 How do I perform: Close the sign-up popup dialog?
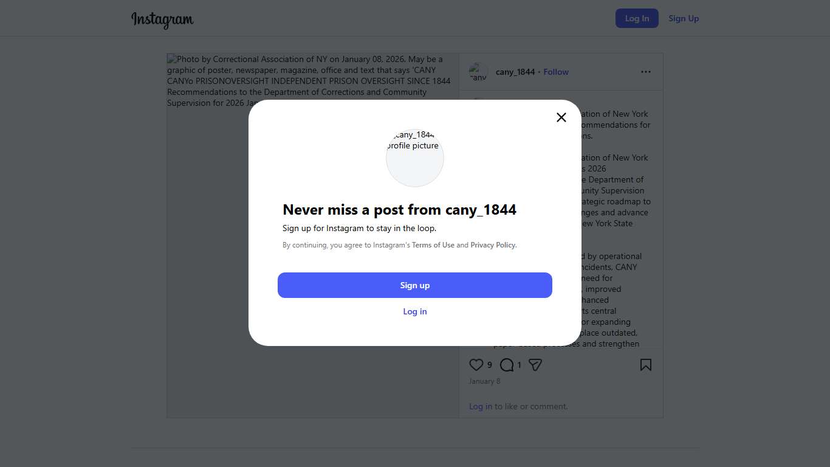pos(561,117)
